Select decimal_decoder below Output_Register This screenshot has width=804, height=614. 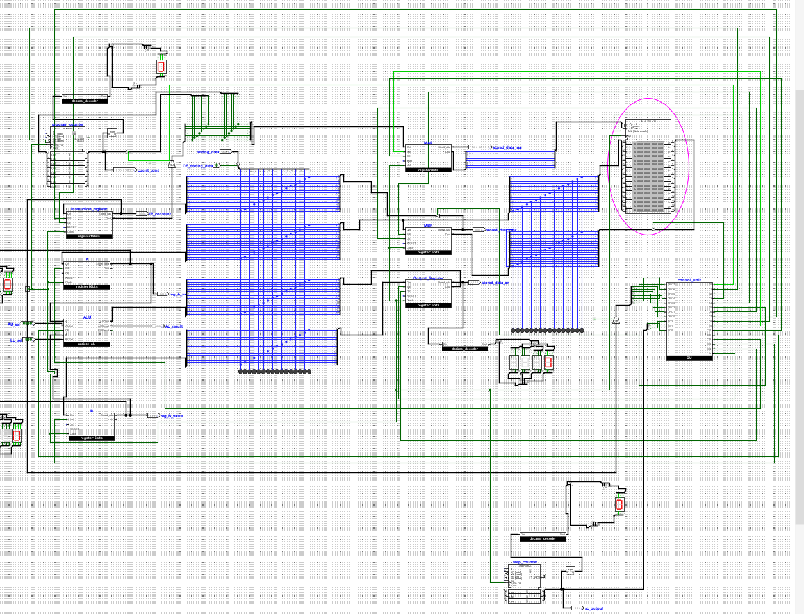pos(465,347)
